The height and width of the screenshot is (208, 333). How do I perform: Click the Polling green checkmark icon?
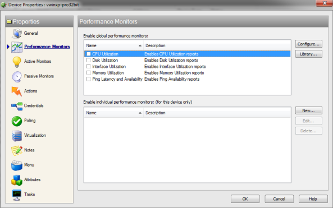pos(17,121)
